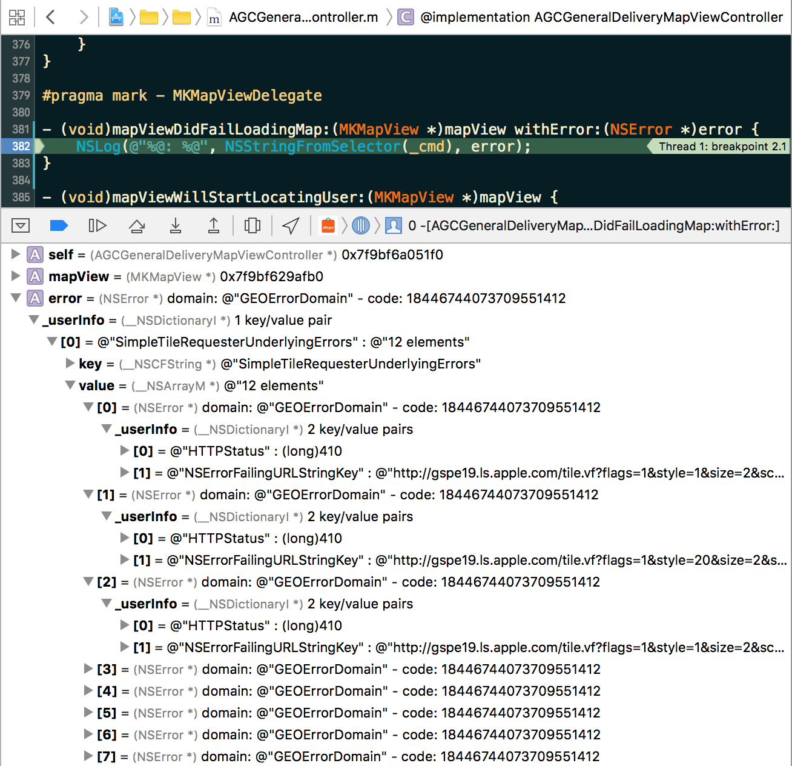Viewport: 792px width, 766px height.
Task: Select first folder in jump bar
Action: click(149, 18)
